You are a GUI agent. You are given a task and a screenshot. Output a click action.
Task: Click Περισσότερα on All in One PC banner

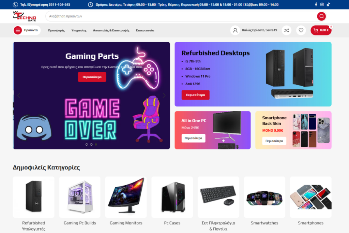pyautogui.click(x=193, y=138)
